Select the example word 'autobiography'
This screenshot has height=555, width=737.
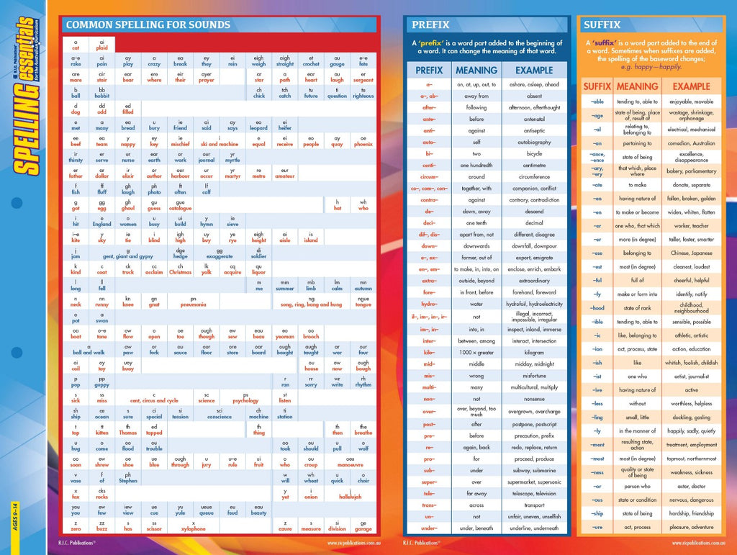[534, 142]
